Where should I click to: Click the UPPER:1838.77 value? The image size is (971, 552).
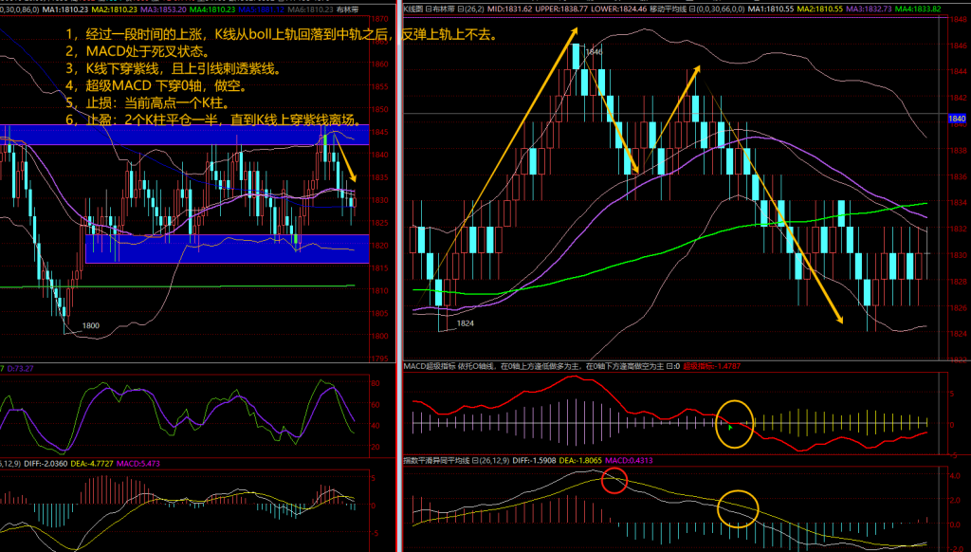coord(561,9)
